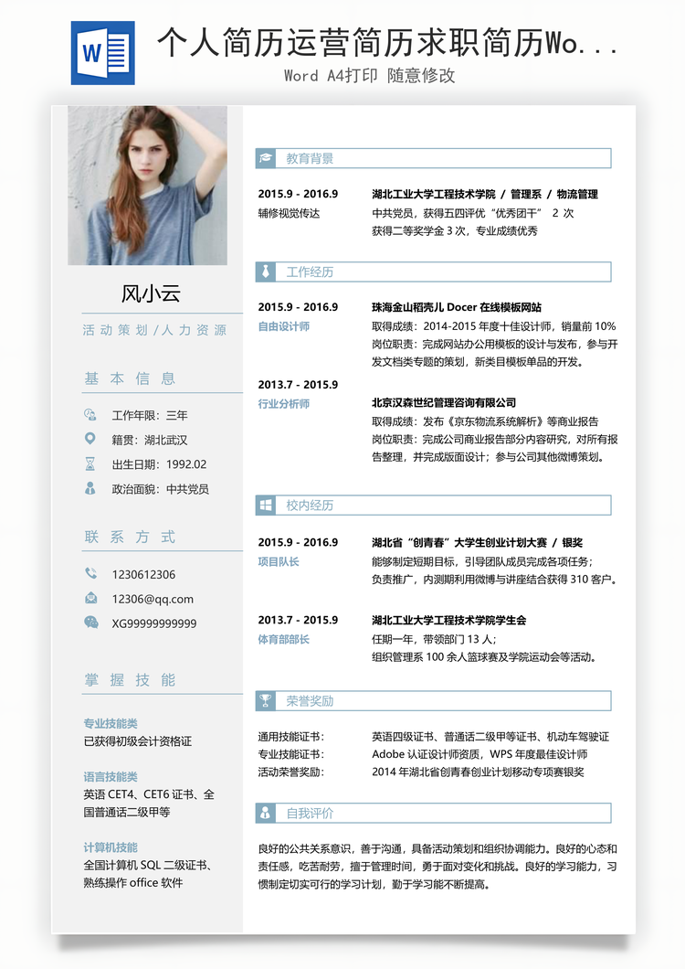This screenshot has height=969, width=685.
Task: Select the name 风小云
Action: tap(151, 293)
